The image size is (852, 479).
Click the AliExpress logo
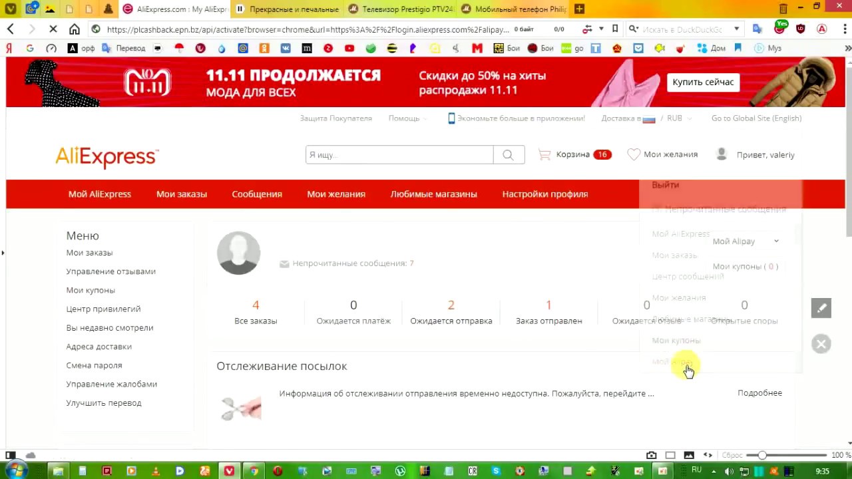[x=106, y=157]
